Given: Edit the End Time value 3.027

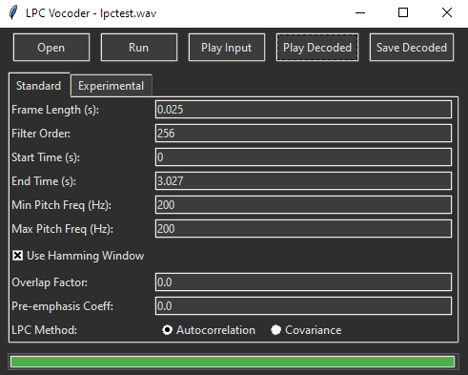Looking at the screenshot, I should point(303,181).
